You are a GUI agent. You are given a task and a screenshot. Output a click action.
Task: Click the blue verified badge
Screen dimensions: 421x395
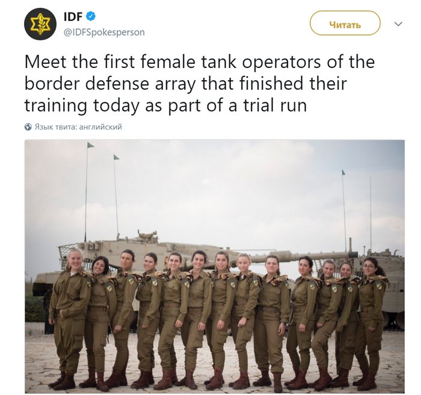tap(91, 16)
